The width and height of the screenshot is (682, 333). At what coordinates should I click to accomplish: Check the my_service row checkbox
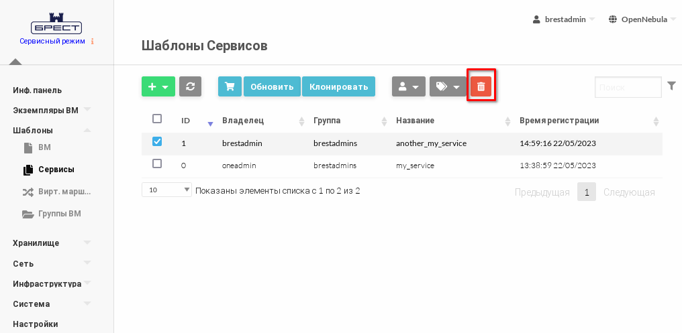point(157,163)
